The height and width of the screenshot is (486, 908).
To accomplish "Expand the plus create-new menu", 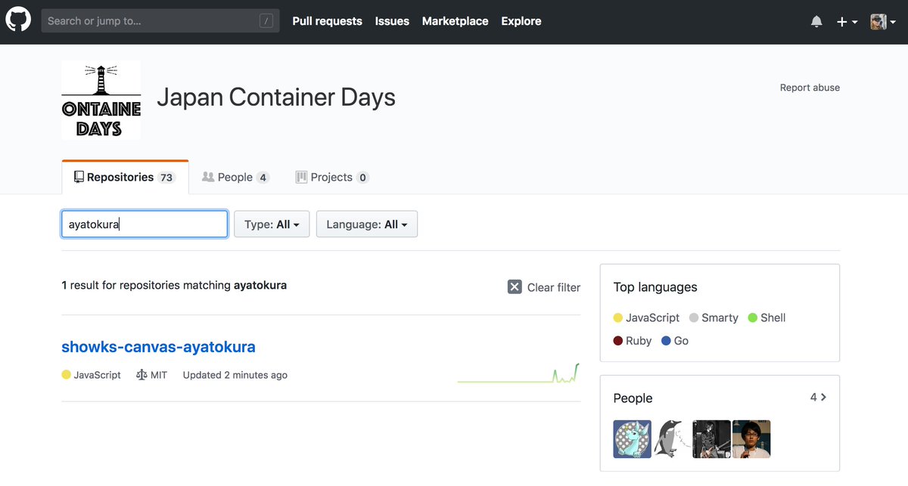I will pos(847,22).
